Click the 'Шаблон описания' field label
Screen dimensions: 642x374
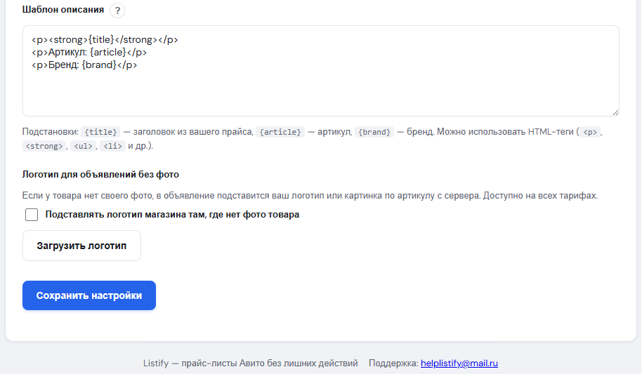[x=63, y=11]
